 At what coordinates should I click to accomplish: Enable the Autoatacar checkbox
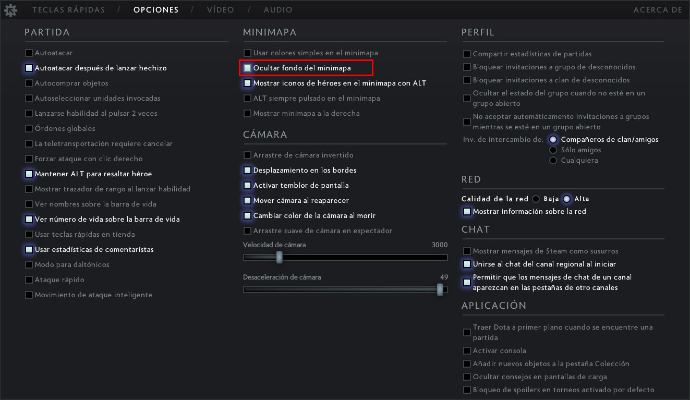coord(29,53)
